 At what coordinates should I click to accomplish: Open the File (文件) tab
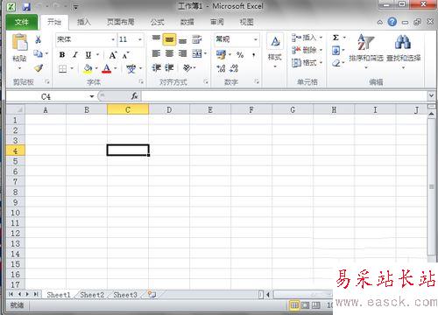22,22
